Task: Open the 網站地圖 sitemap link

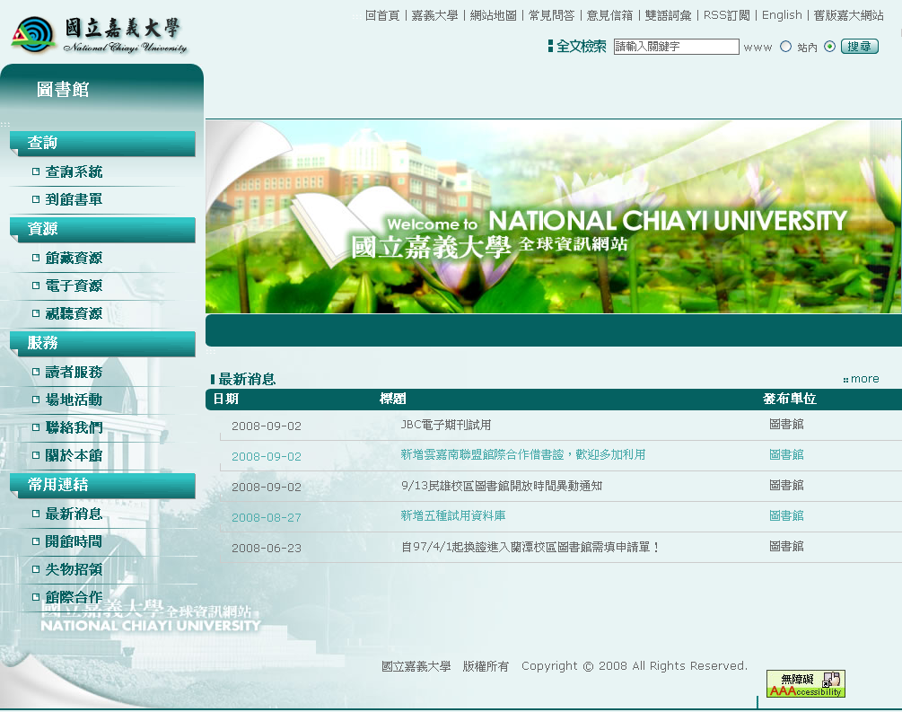Action: coord(493,15)
